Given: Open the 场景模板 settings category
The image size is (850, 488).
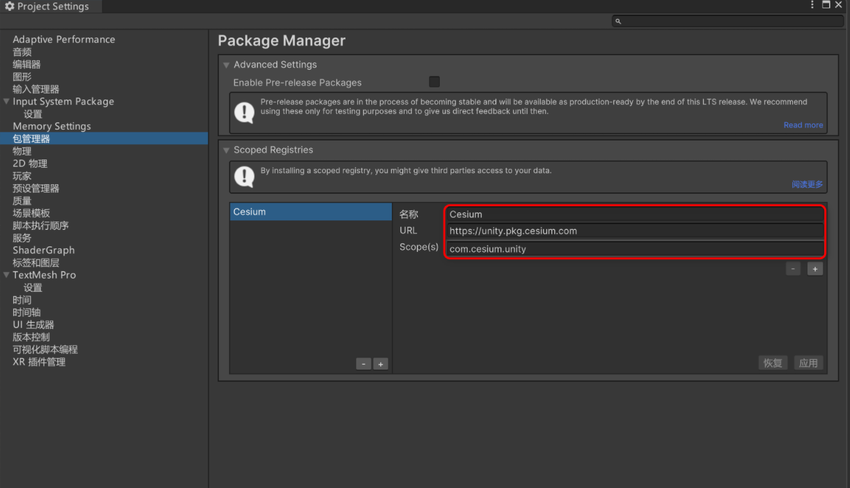Looking at the screenshot, I should [x=32, y=213].
